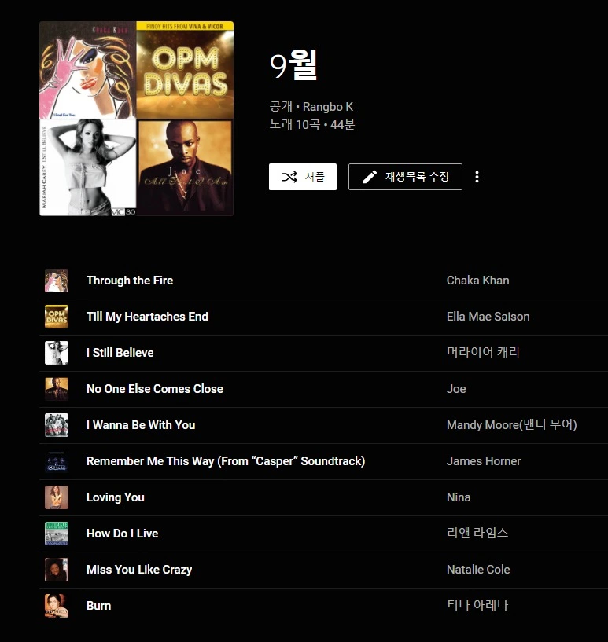This screenshot has height=642, width=608.
Task: Click I Still Believe track thumbnail
Action: click(57, 353)
